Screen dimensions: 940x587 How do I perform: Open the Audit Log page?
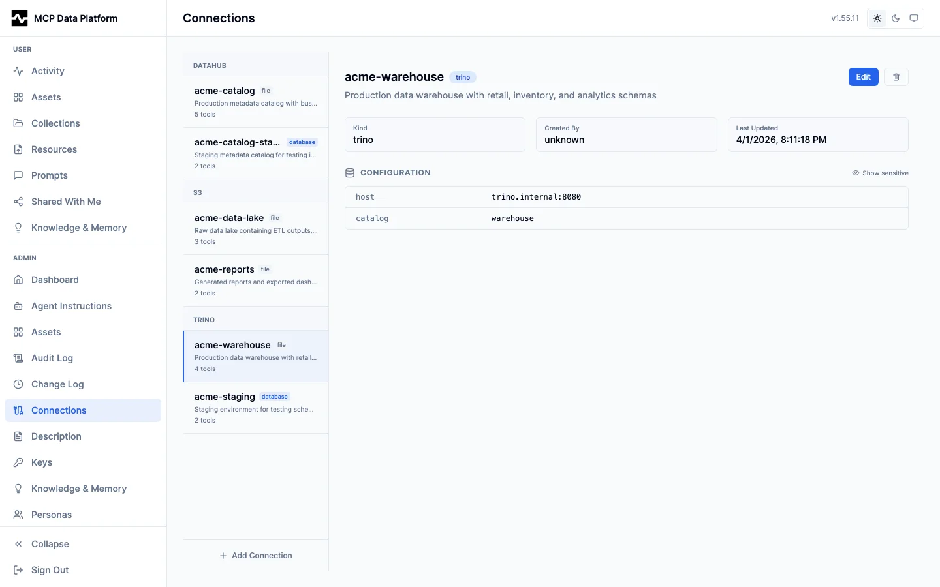pos(52,358)
